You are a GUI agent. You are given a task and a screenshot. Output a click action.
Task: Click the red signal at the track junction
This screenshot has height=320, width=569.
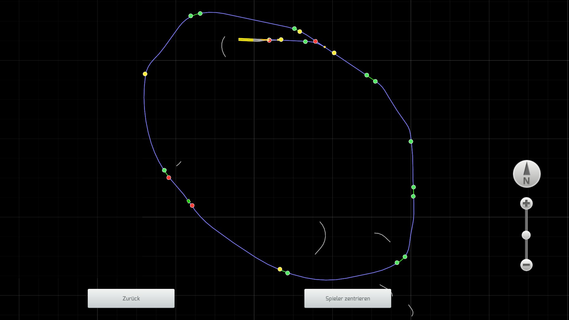pos(315,41)
